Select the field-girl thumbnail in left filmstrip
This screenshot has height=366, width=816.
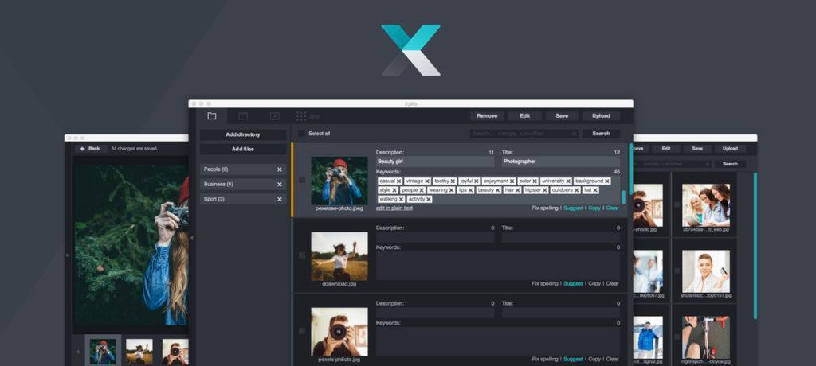(x=139, y=352)
